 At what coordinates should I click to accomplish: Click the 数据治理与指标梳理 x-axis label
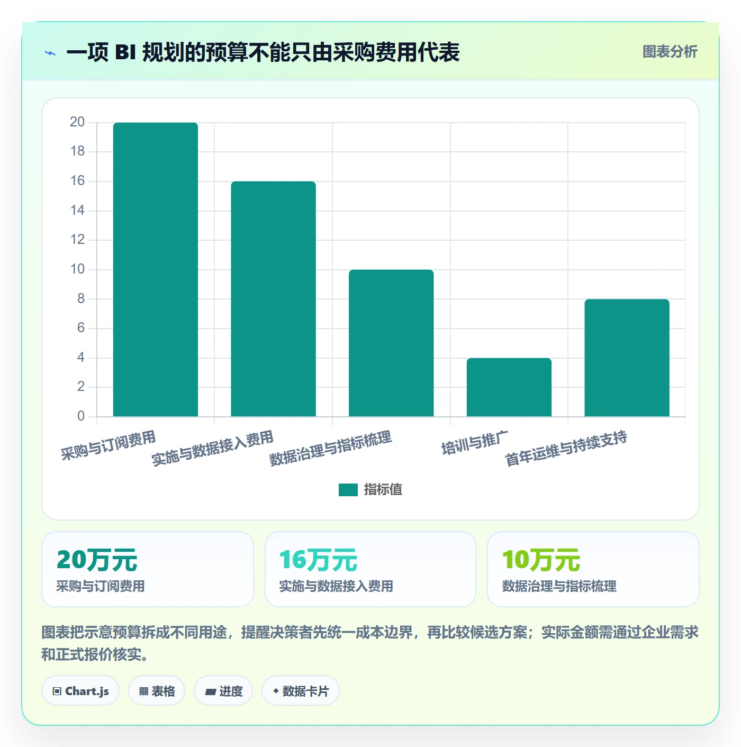331,448
